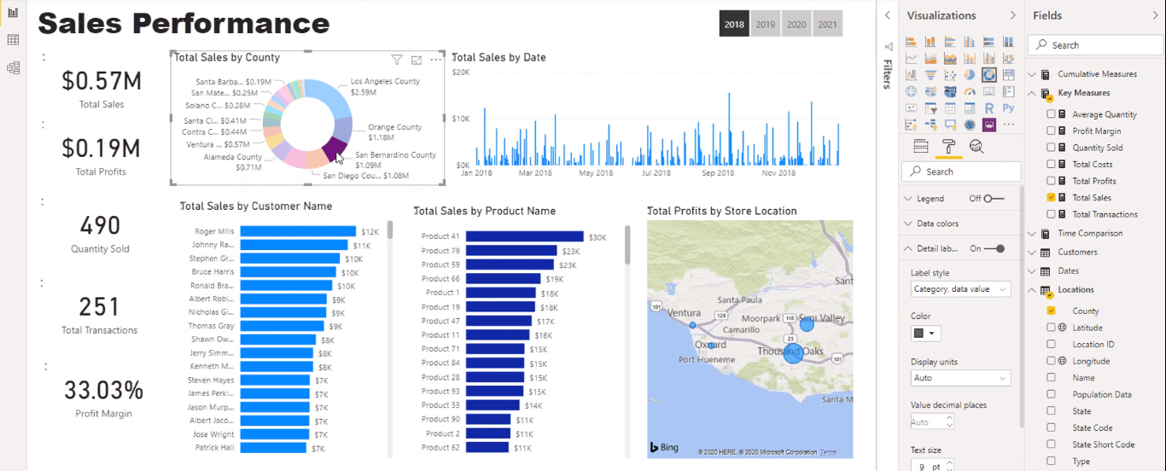Turn on the Legend toggle
The height and width of the screenshot is (471, 1166).
pos(993,198)
